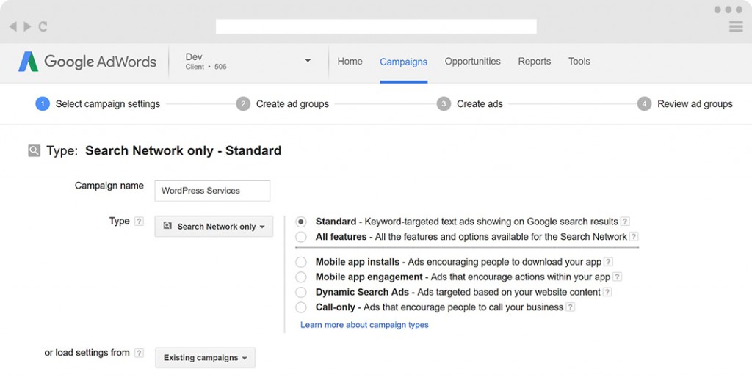This screenshot has height=377, width=752.
Task: Click the browser forward arrow
Action: (27, 26)
